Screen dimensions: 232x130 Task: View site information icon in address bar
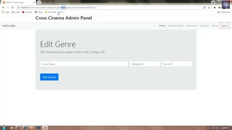click(x=18, y=8)
